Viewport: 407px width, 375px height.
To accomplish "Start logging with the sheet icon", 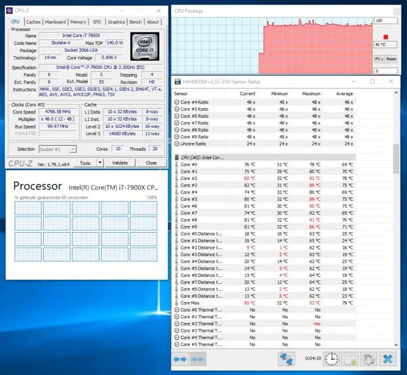I will coord(350,359).
